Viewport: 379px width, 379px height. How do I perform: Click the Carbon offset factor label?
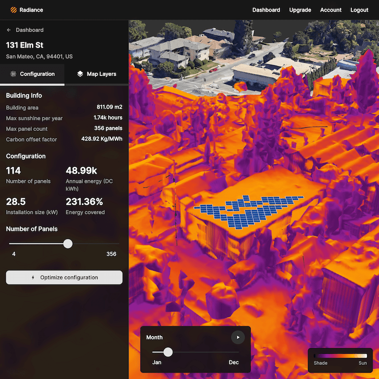pos(31,139)
